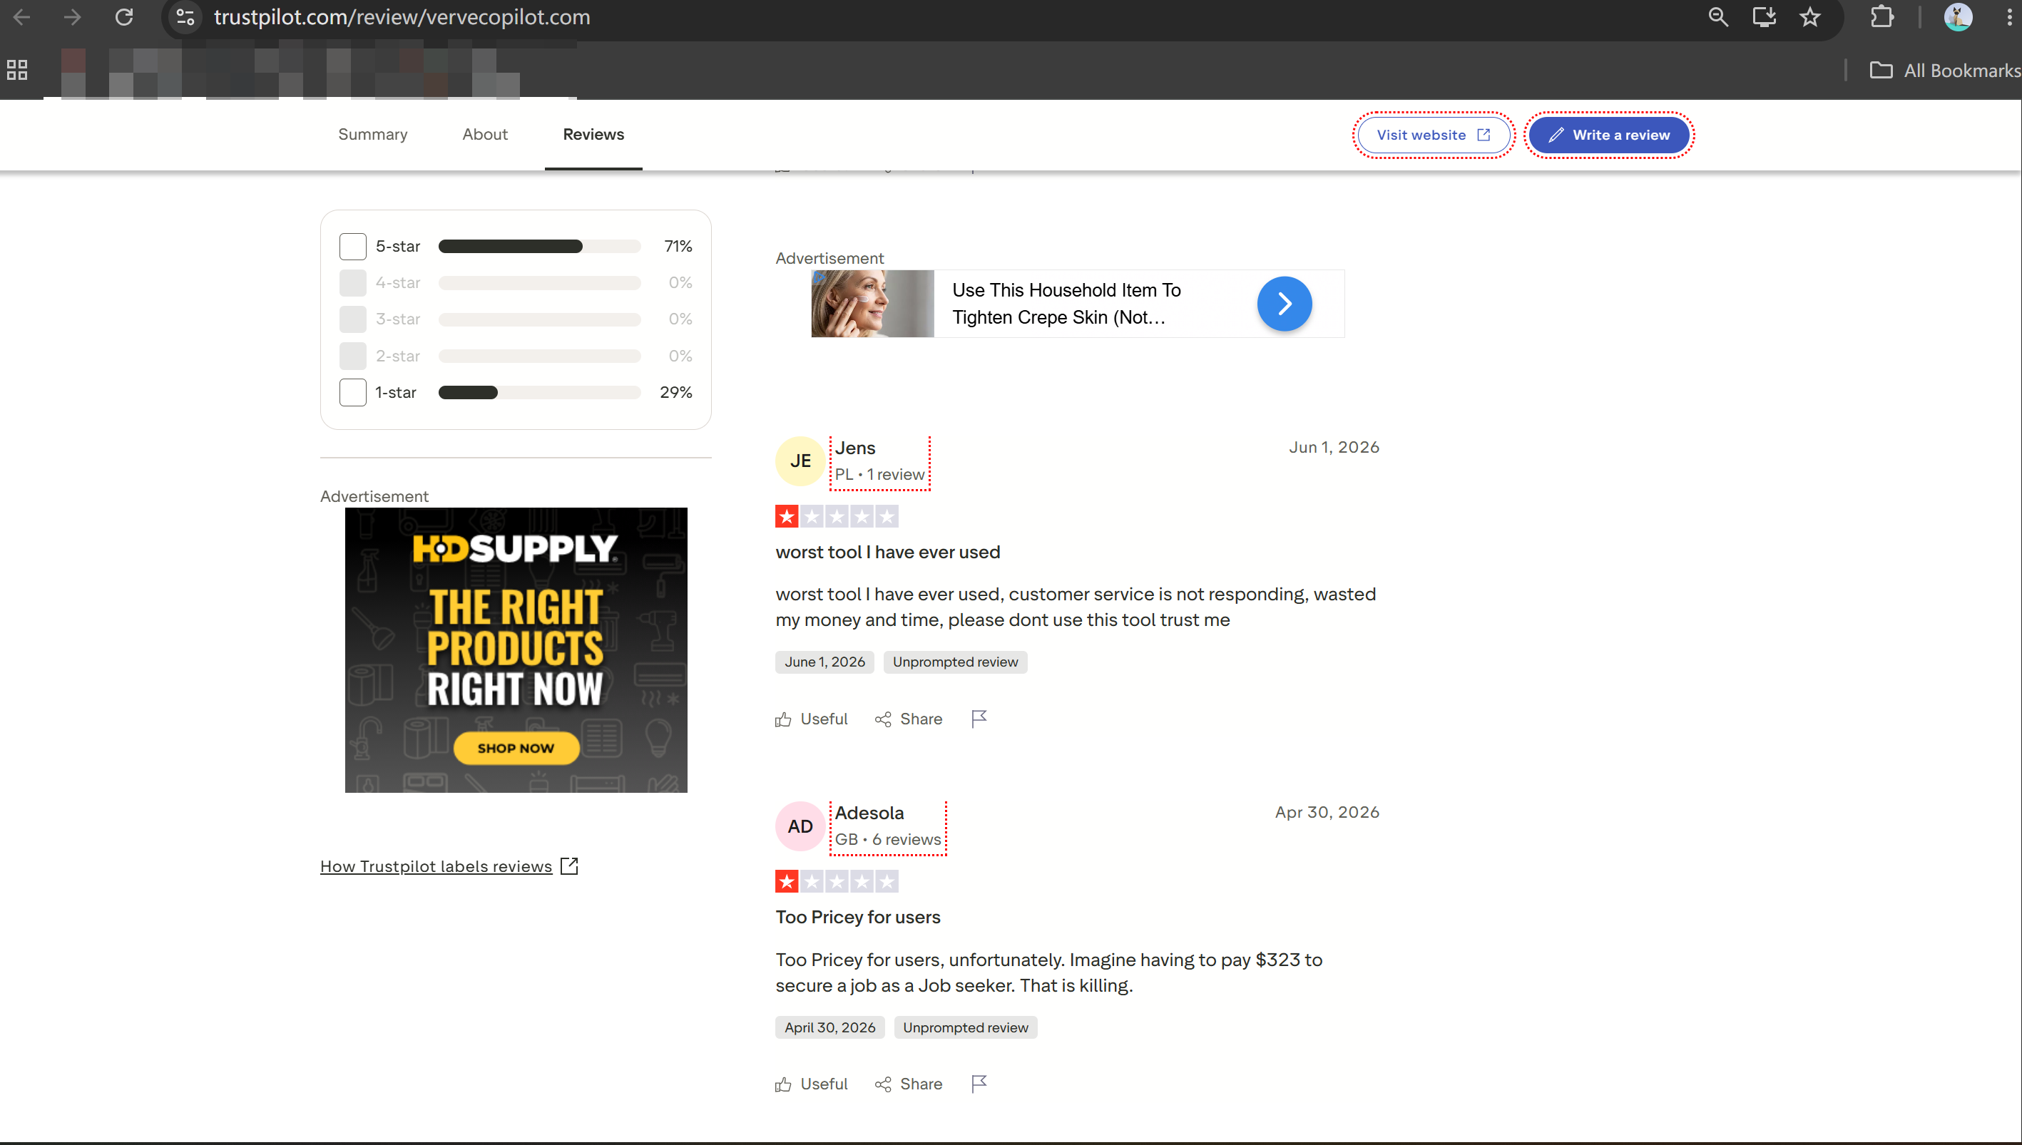
Task: Check the 1-star filter checkbox
Action: (352, 392)
